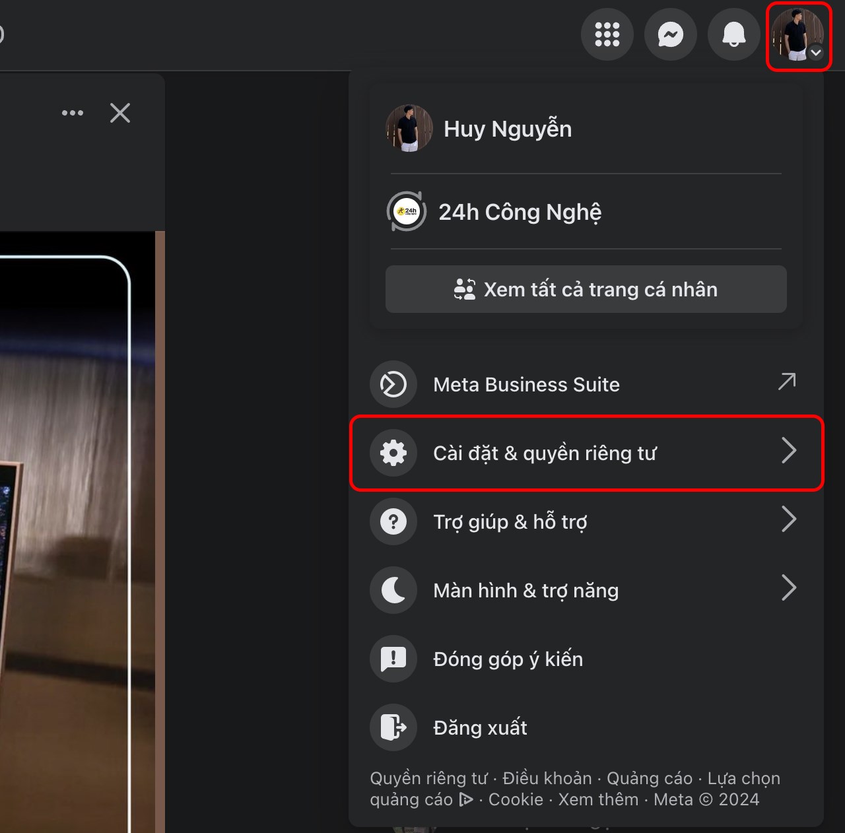
Task: Click Meta Business Suite external arrow
Action: [787, 382]
